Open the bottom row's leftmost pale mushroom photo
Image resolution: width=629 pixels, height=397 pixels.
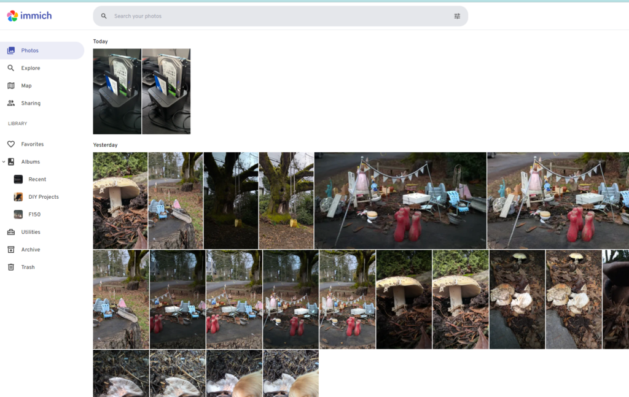point(121,373)
